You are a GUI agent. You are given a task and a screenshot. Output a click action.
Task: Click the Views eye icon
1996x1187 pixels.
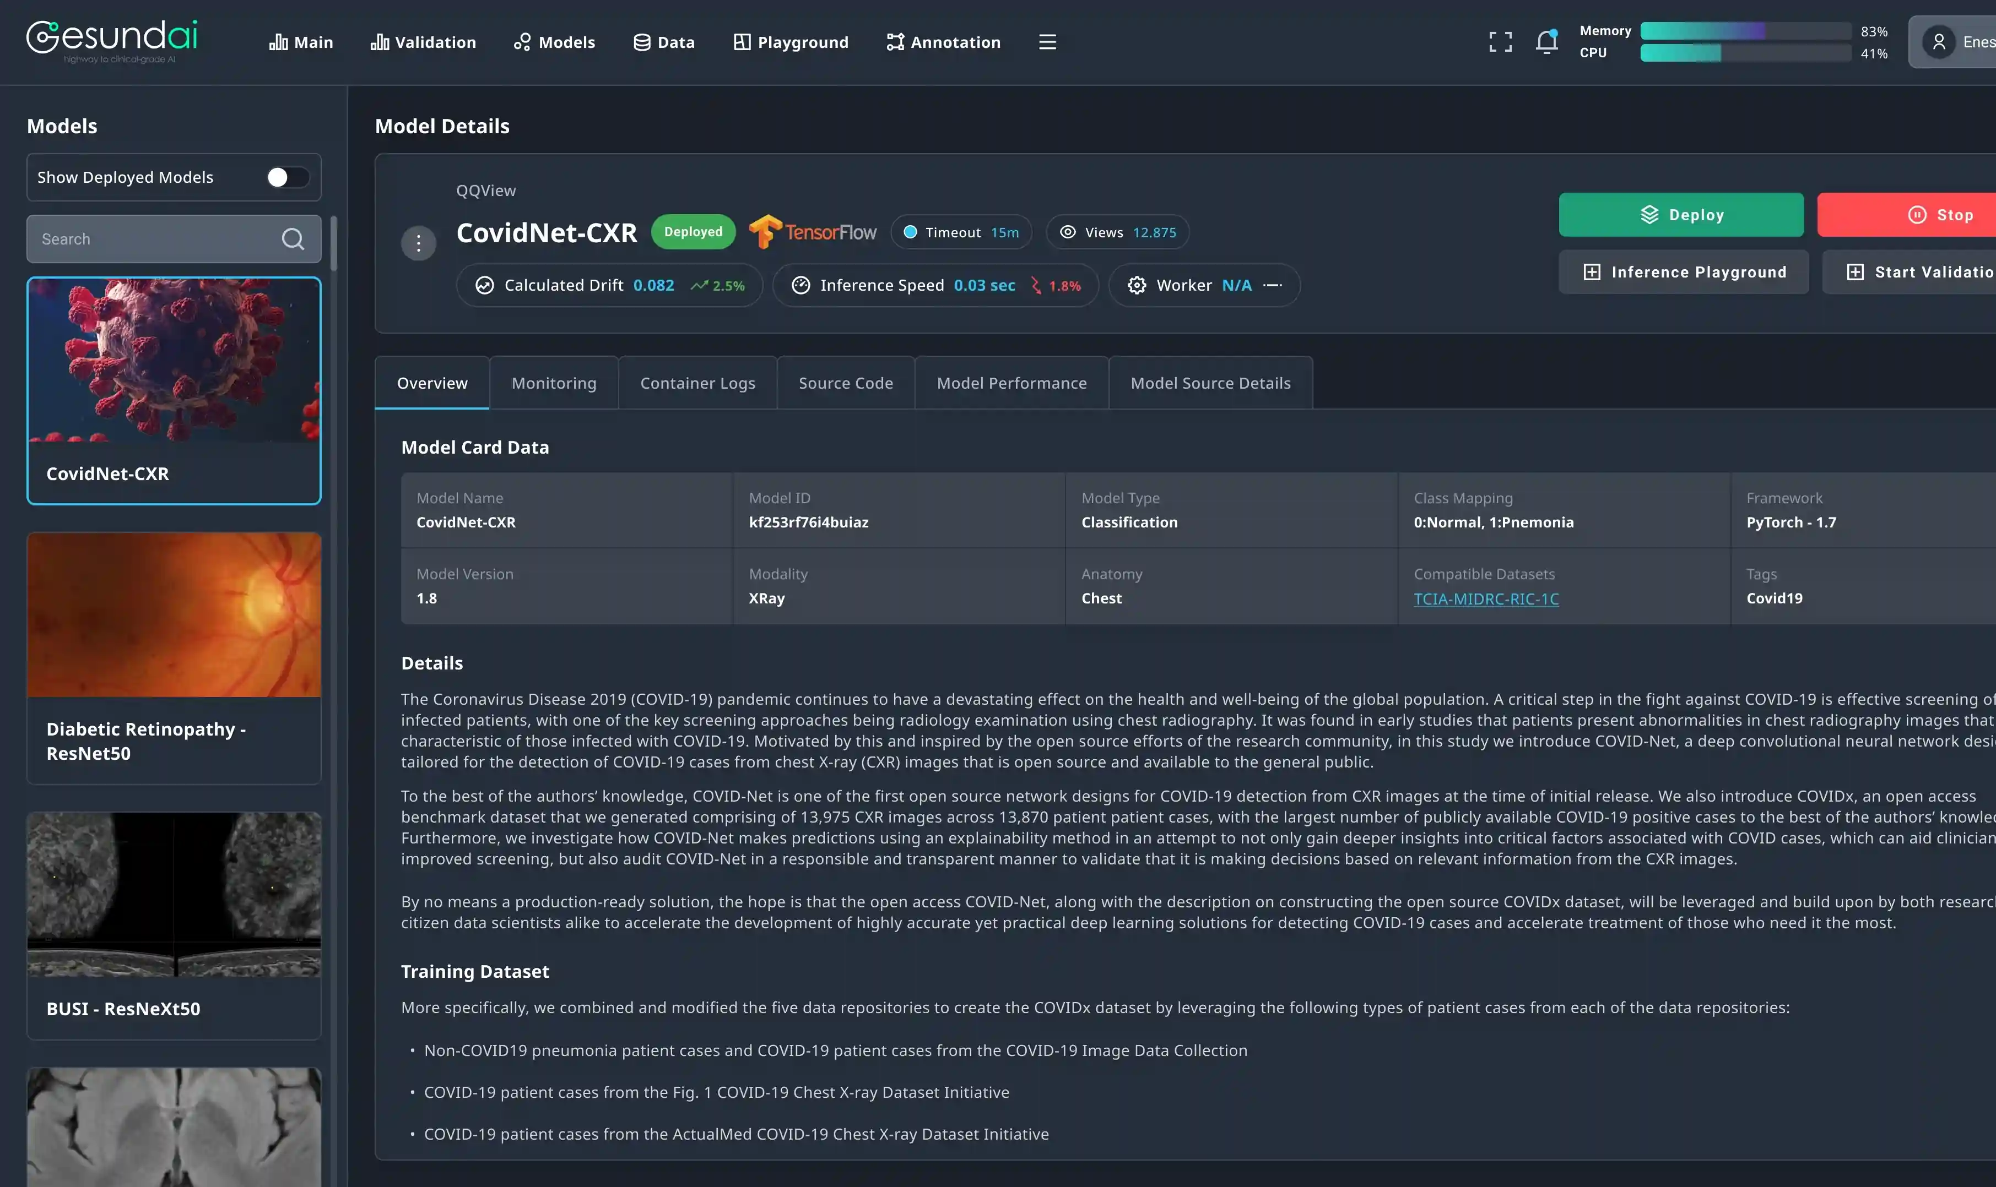[x=1068, y=232]
